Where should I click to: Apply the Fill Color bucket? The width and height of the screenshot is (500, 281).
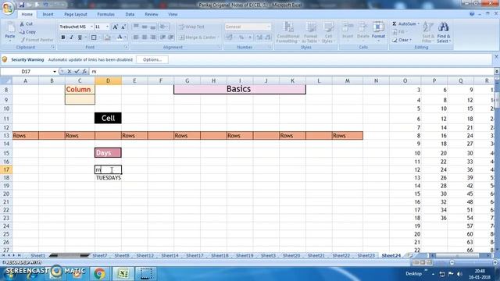[x=108, y=37]
